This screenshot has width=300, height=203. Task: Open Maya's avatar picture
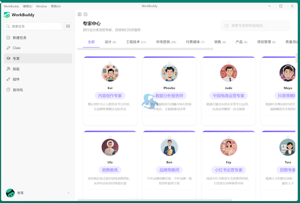pos(288,73)
